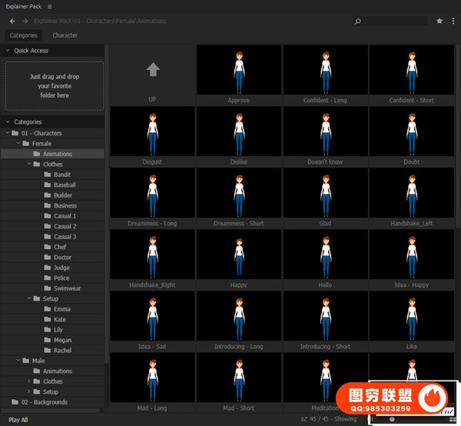Viewport: 461px width, 426px height.
Task: Collapse the Quick Access section
Action: click(x=8, y=51)
